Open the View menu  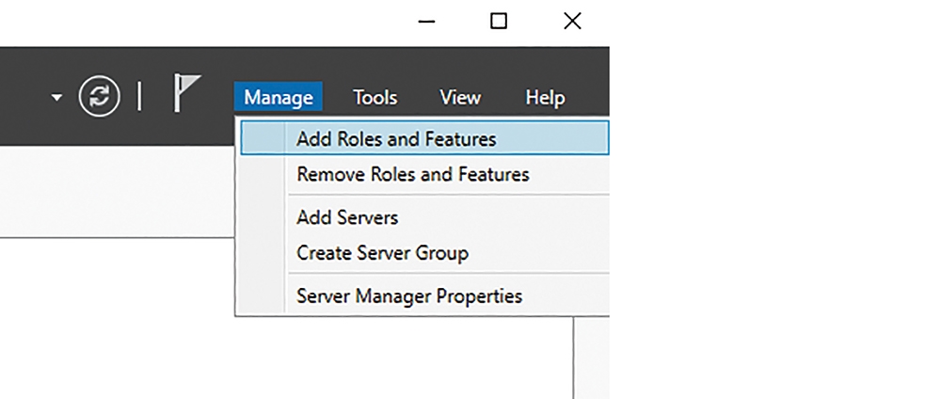click(460, 97)
